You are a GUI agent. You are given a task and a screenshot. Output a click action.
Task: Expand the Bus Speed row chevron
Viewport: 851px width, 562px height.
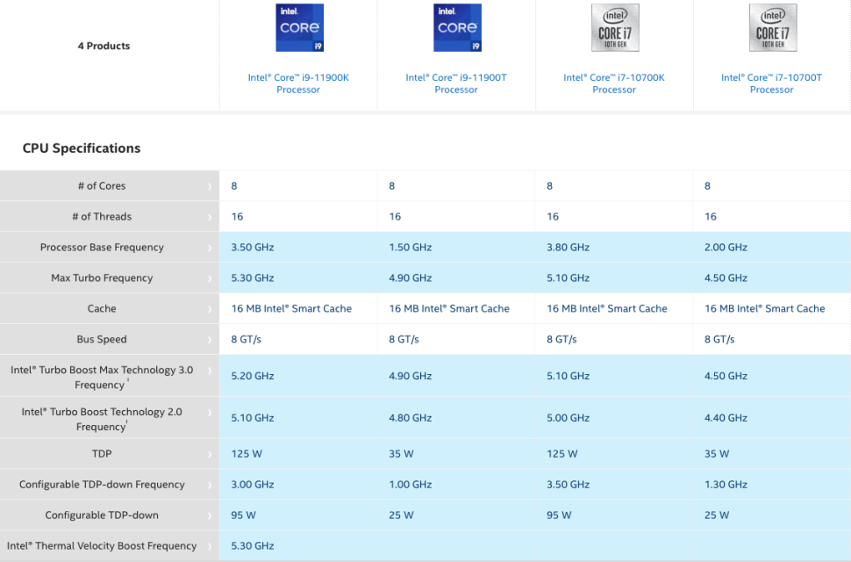click(210, 339)
